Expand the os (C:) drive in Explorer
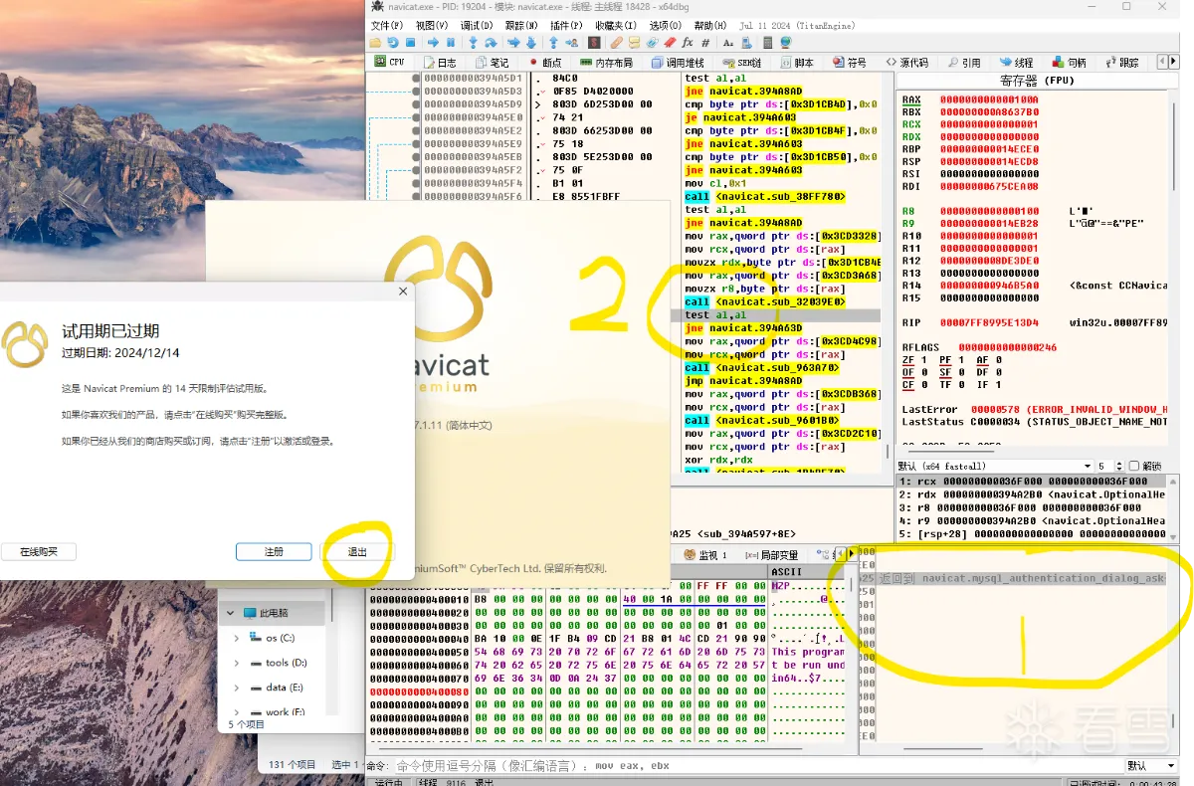Screen dimensions: 1194x786 [237, 638]
